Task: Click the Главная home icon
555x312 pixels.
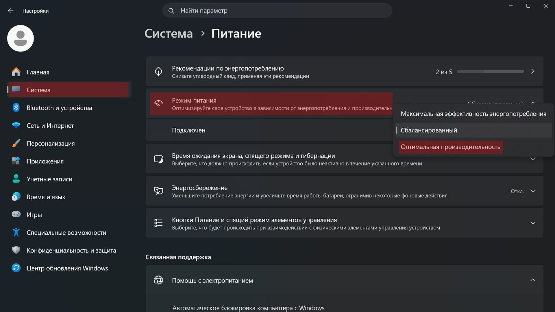Action: 16,72
